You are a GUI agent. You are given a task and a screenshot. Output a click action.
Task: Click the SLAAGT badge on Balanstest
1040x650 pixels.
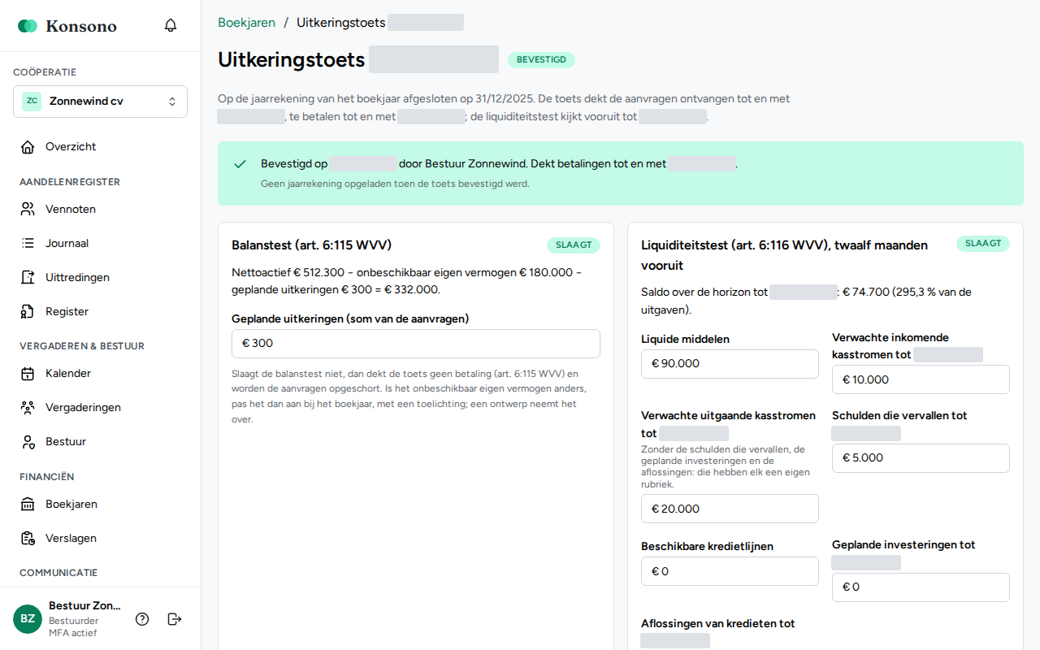pos(574,245)
